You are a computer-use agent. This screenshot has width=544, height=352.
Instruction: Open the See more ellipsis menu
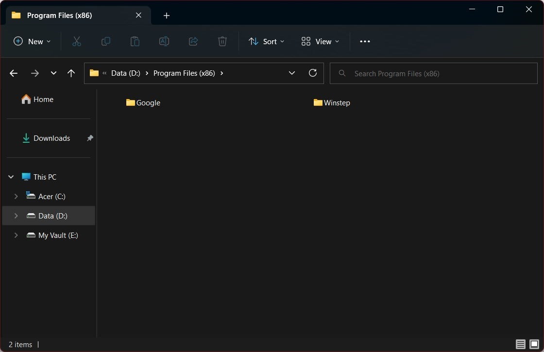(x=365, y=41)
